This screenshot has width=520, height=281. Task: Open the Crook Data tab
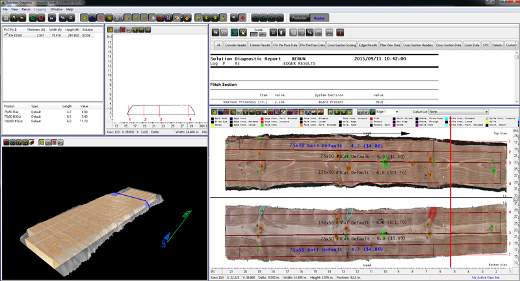tap(472, 45)
